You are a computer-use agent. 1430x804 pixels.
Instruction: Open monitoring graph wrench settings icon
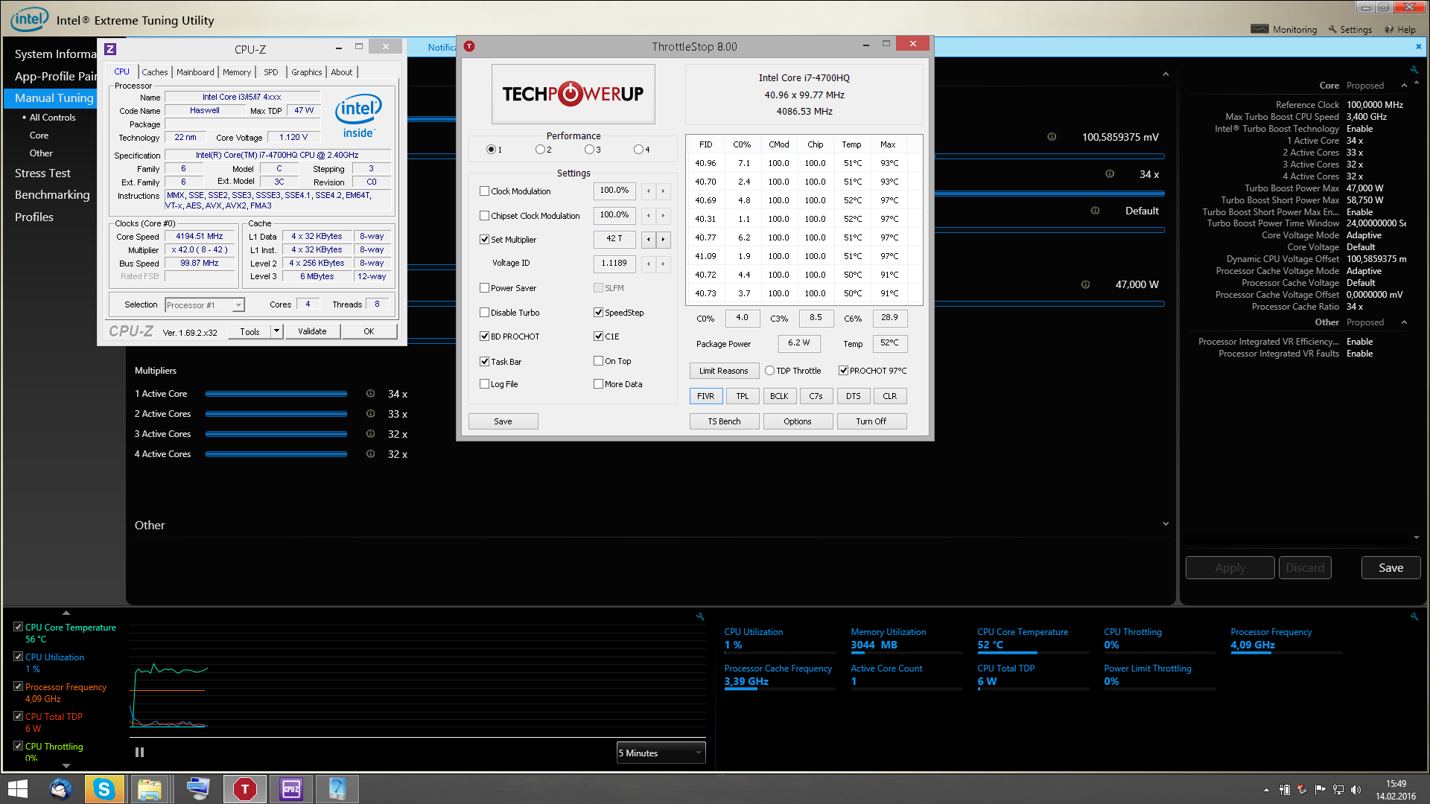(x=700, y=616)
